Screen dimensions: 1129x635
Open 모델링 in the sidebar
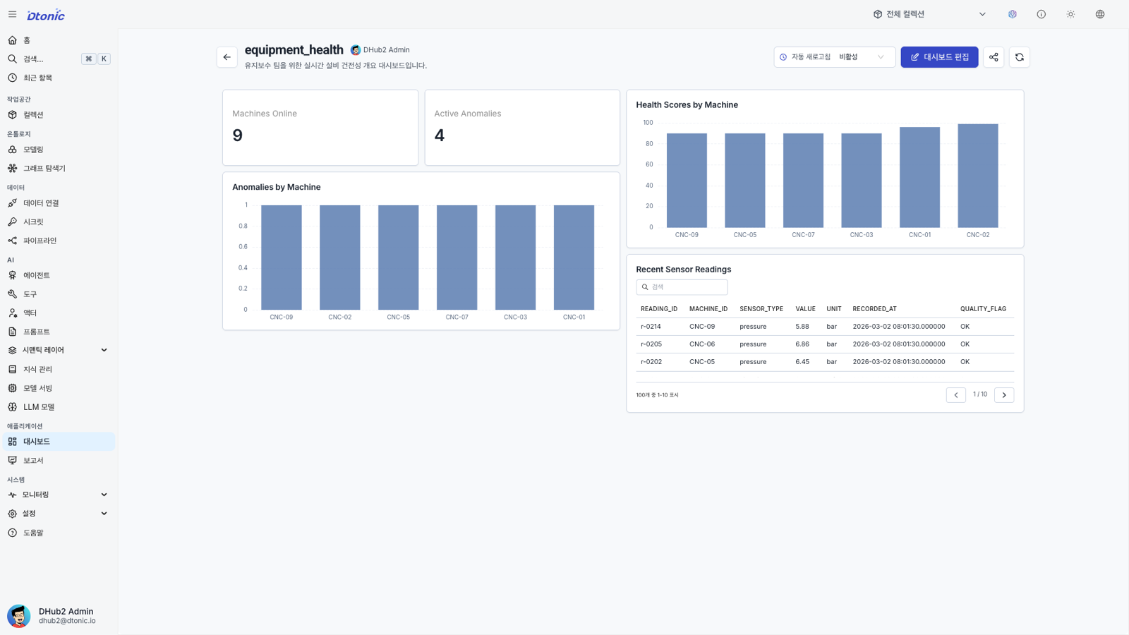pyautogui.click(x=59, y=150)
